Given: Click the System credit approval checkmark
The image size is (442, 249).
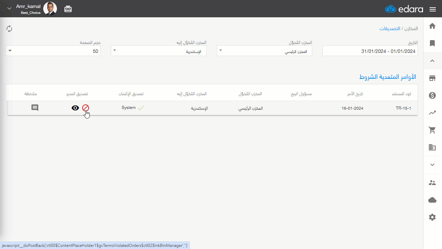Looking at the screenshot, I should pos(141,108).
